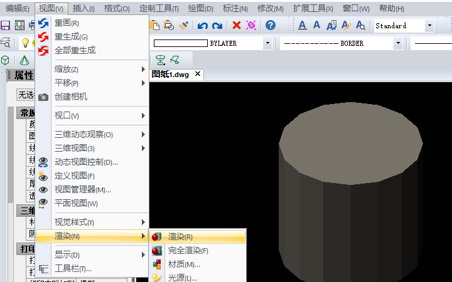Click the Undo arrow icon
This screenshot has height=282, width=452.
[x=203, y=26]
